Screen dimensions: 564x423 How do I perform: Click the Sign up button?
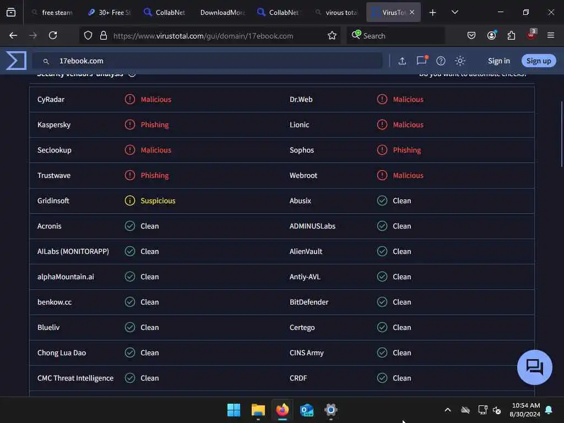(539, 61)
